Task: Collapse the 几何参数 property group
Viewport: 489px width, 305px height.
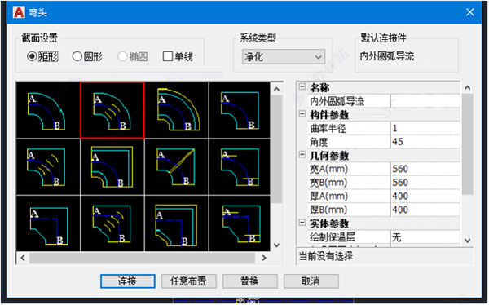Action: click(x=302, y=155)
